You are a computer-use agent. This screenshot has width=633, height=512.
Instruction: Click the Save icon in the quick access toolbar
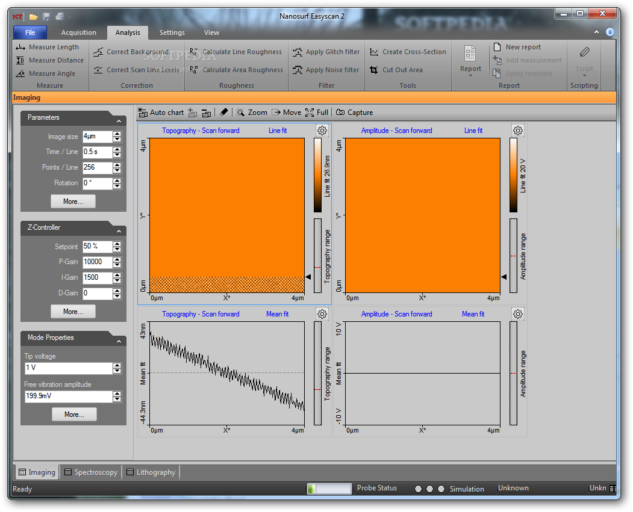tap(46, 16)
